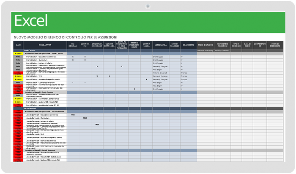Select Kennedy Kerrigan in the W-4 row
The image size is (296, 174).
(x=160, y=76)
